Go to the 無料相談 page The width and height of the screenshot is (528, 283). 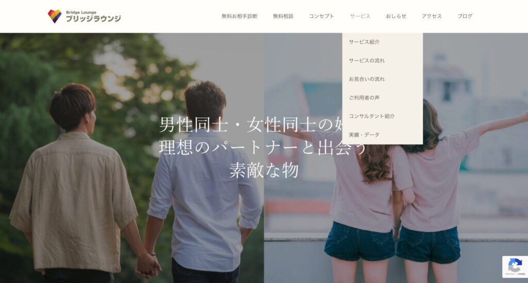283,16
